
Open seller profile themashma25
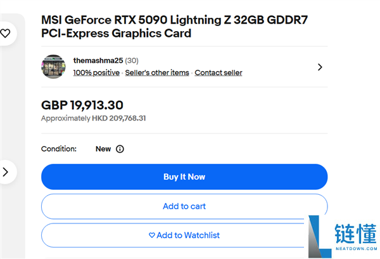pyautogui.click(x=98, y=60)
